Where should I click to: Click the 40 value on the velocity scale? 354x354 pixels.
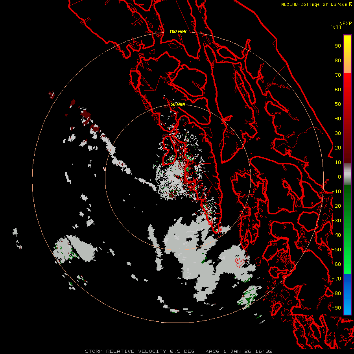(338, 118)
